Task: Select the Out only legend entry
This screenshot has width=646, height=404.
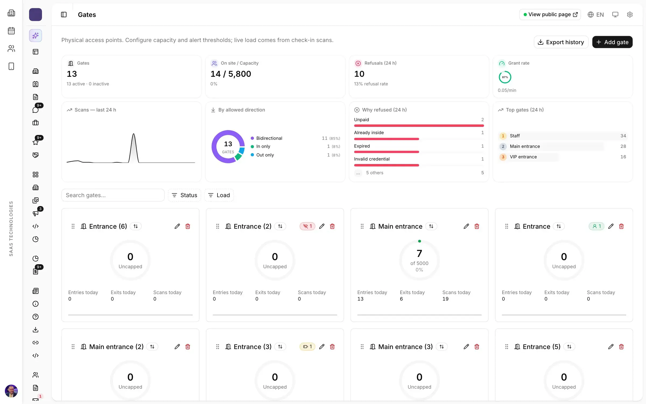Action: [295, 155]
